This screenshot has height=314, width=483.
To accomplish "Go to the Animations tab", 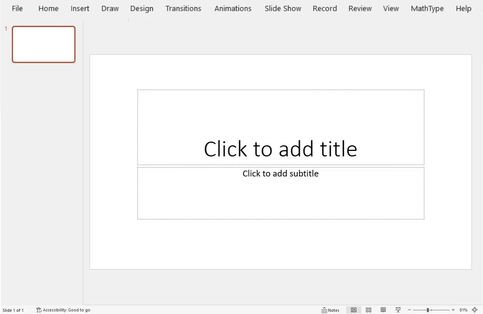I will [x=233, y=8].
